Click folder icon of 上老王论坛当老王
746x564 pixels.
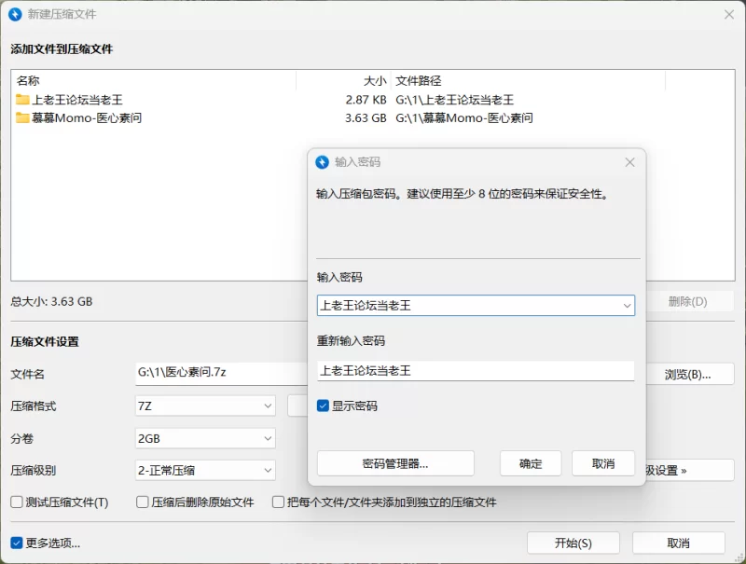(23, 100)
